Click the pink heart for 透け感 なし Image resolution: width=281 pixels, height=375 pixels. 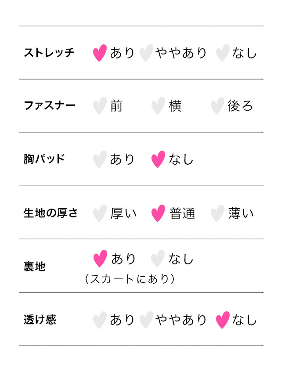click(x=223, y=320)
